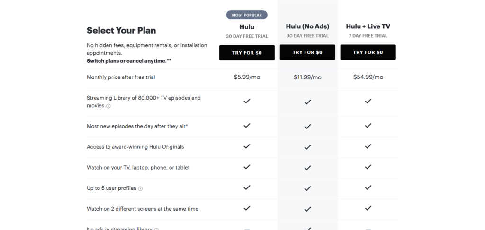Click info icon next to user profiles
The height and width of the screenshot is (230, 485).
140,188
